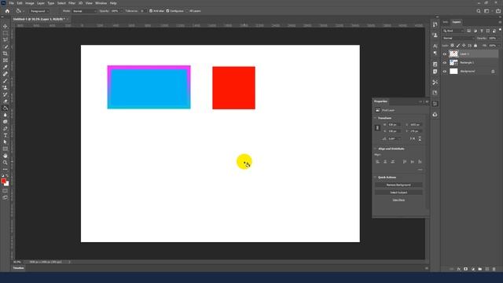The height and width of the screenshot is (283, 503).
Task: Open the Opacity dropdown in options bar
Action: pos(121,11)
